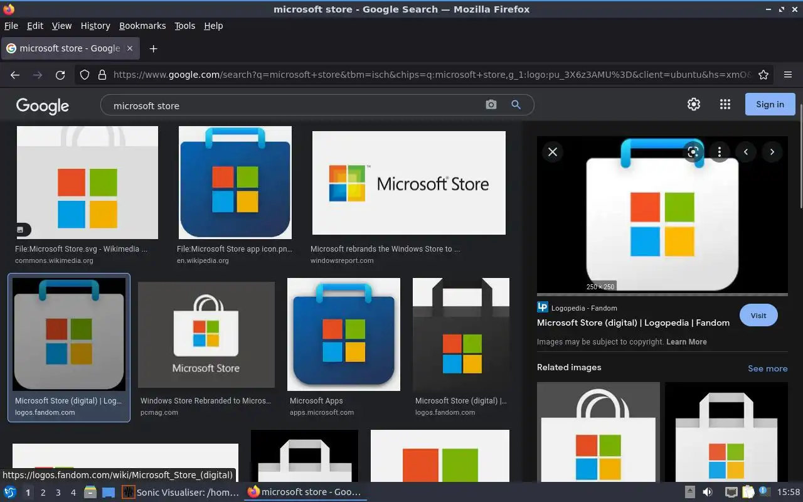
Task: Open the file manager taskbar icon
Action: 90,493
